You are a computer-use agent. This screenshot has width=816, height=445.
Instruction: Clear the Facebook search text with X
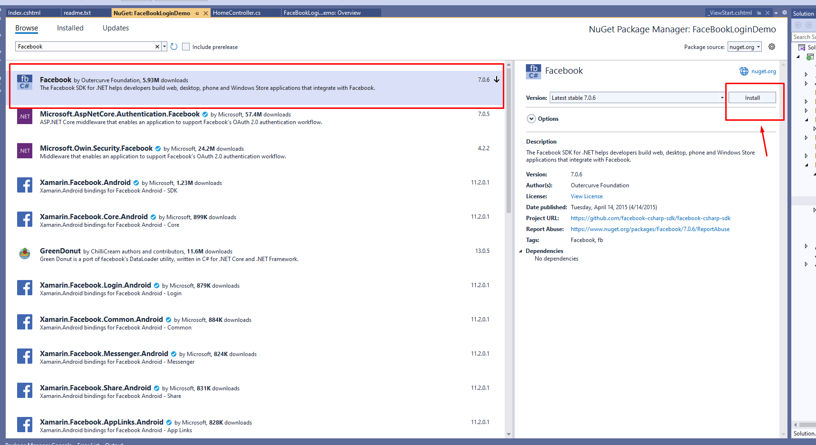point(157,47)
